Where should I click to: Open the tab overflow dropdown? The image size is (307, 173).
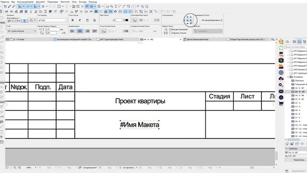(276, 39)
